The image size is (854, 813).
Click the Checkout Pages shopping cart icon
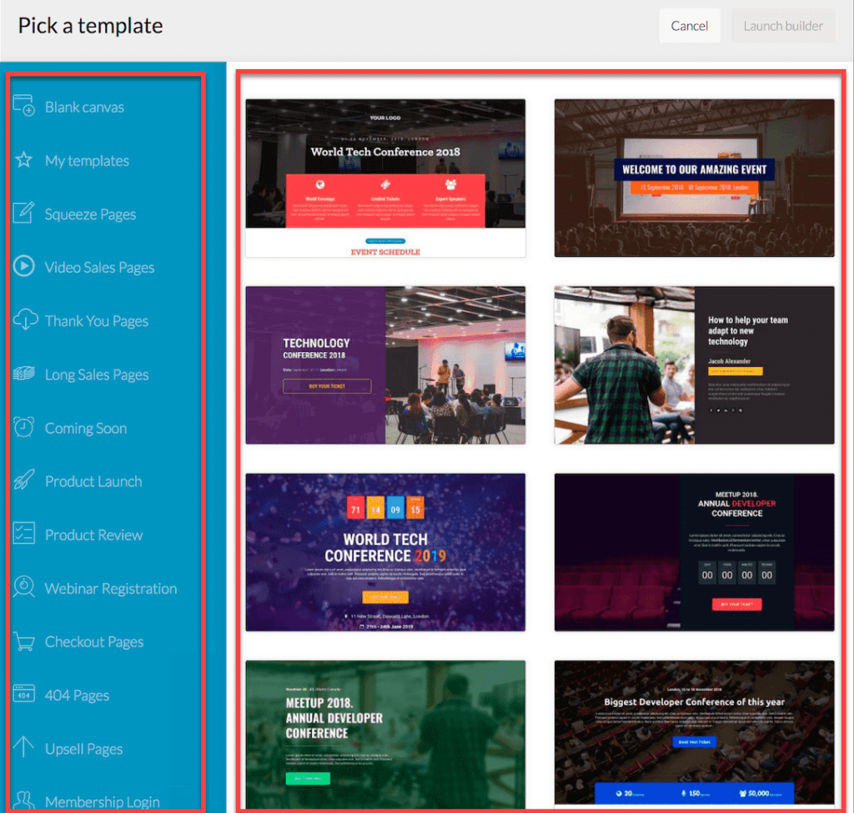click(24, 641)
